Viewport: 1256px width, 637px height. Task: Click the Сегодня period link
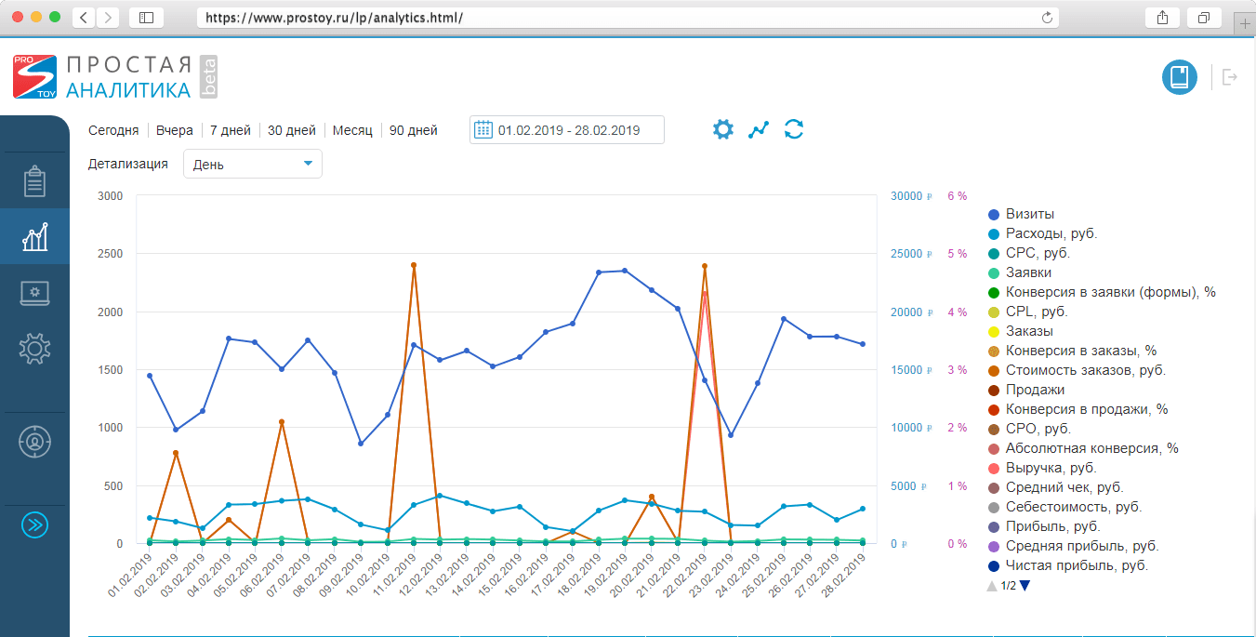pyautogui.click(x=113, y=130)
